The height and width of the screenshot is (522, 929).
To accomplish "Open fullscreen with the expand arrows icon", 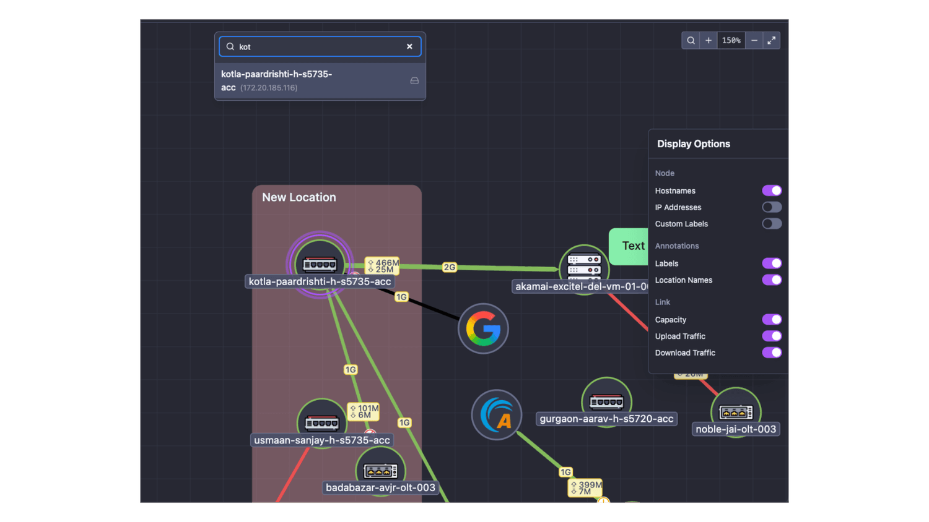I will click(x=772, y=41).
